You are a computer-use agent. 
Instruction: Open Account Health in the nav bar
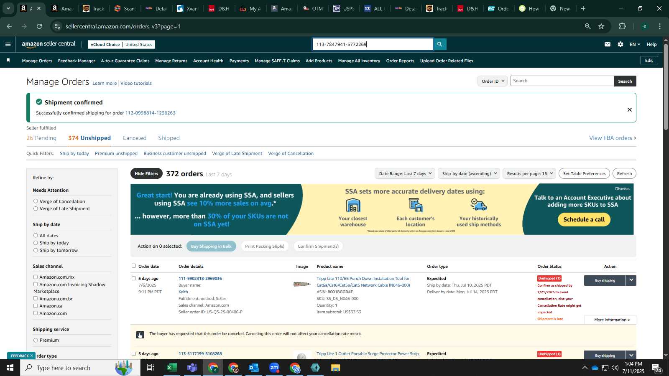click(208, 61)
